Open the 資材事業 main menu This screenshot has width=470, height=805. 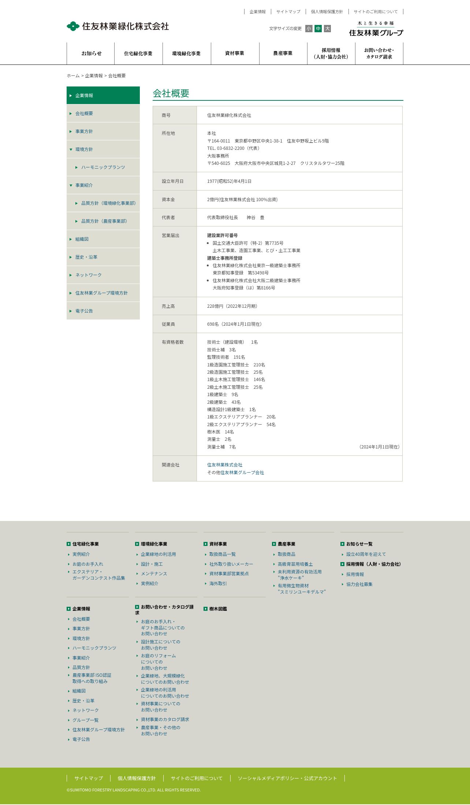click(x=235, y=53)
